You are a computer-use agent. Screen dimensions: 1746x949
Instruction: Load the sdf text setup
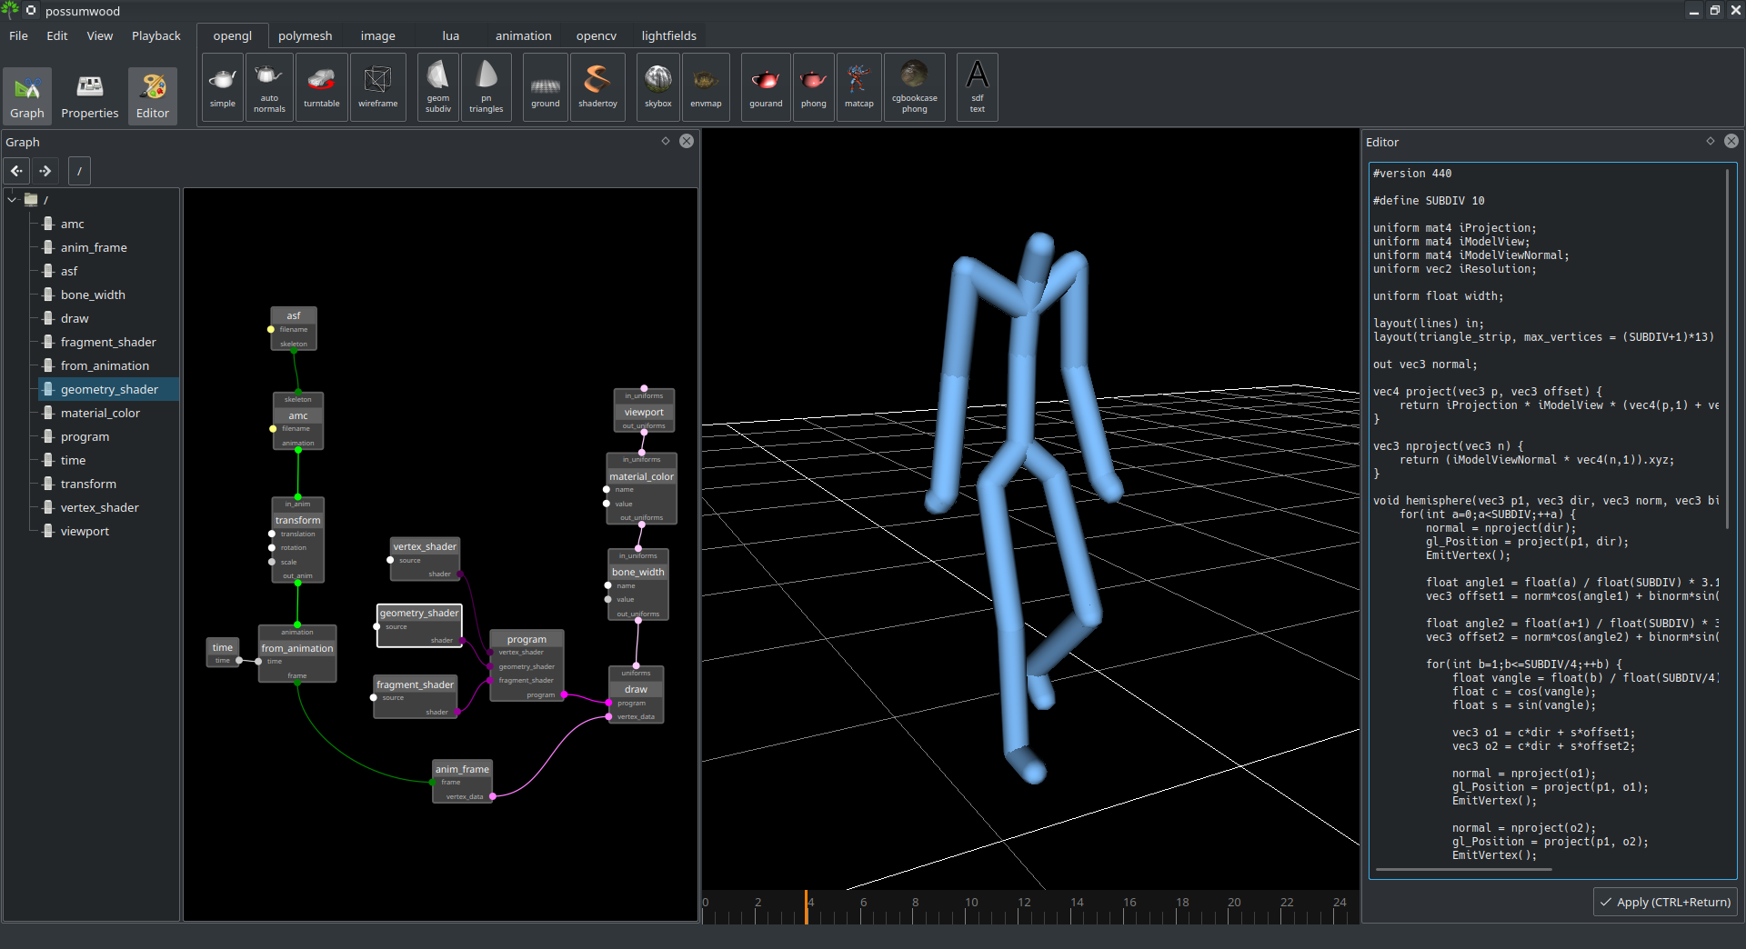978,87
